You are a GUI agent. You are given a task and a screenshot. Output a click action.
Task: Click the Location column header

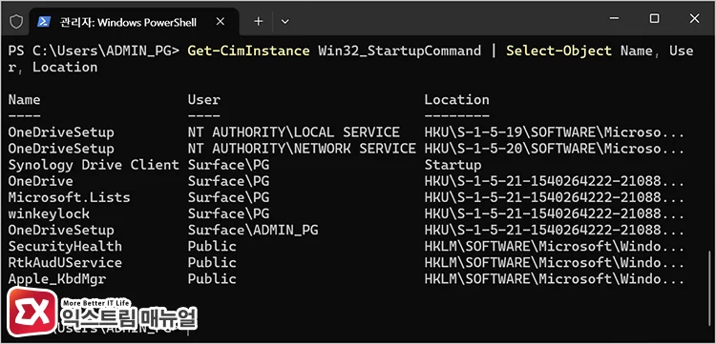coord(456,100)
